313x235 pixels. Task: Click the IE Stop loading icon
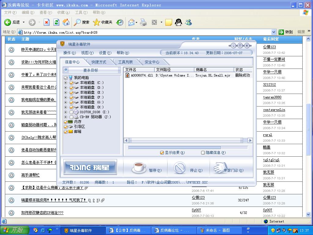point(46,22)
